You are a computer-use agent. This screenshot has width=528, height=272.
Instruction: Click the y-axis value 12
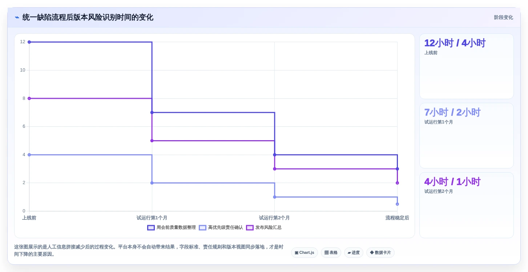pos(23,42)
